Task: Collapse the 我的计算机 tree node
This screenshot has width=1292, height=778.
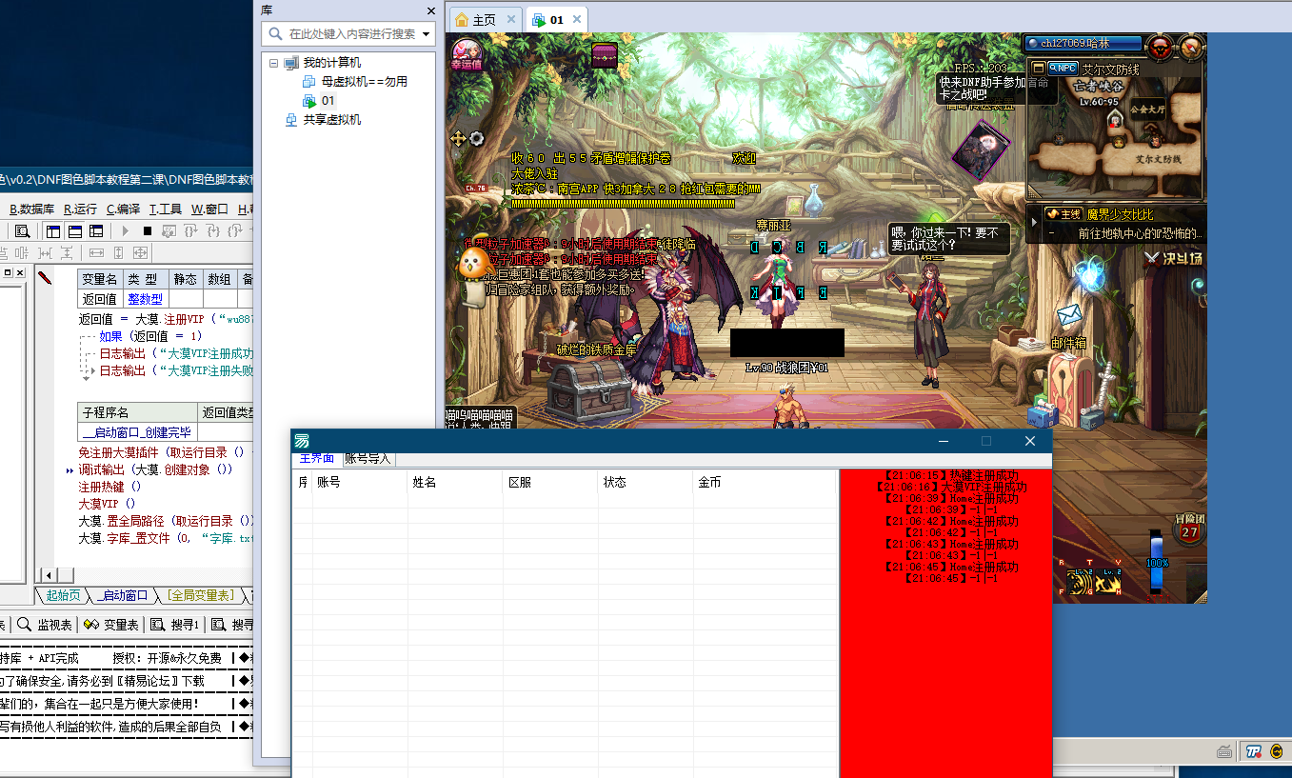Action: [x=274, y=63]
